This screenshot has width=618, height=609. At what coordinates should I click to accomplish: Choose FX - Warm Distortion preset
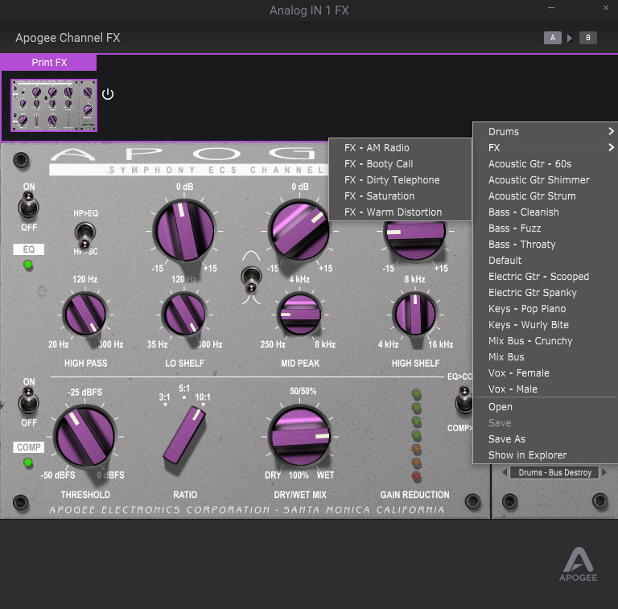tap(400, 212)
